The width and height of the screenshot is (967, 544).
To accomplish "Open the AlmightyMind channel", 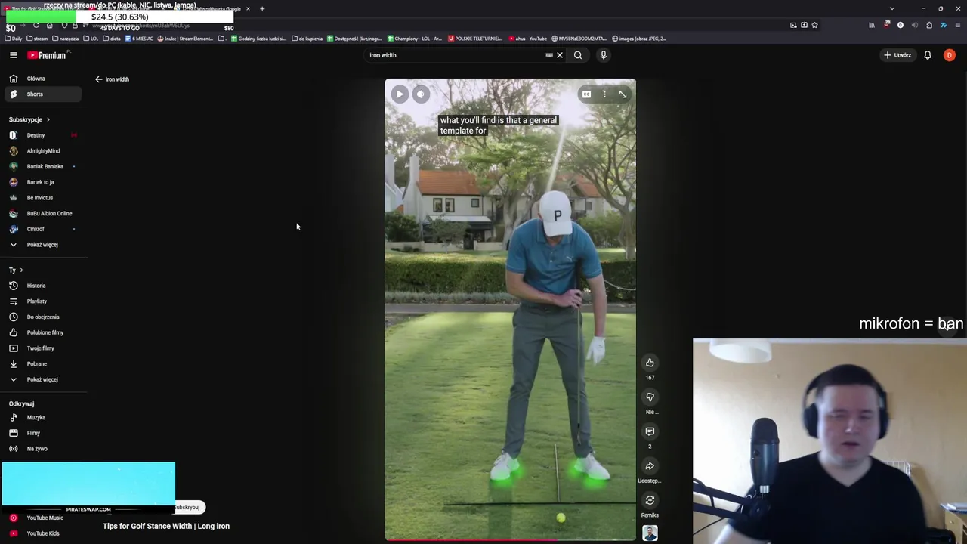I will click(42, 151).
